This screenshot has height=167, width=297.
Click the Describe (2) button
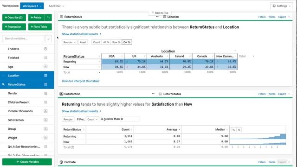coord(14,18)
